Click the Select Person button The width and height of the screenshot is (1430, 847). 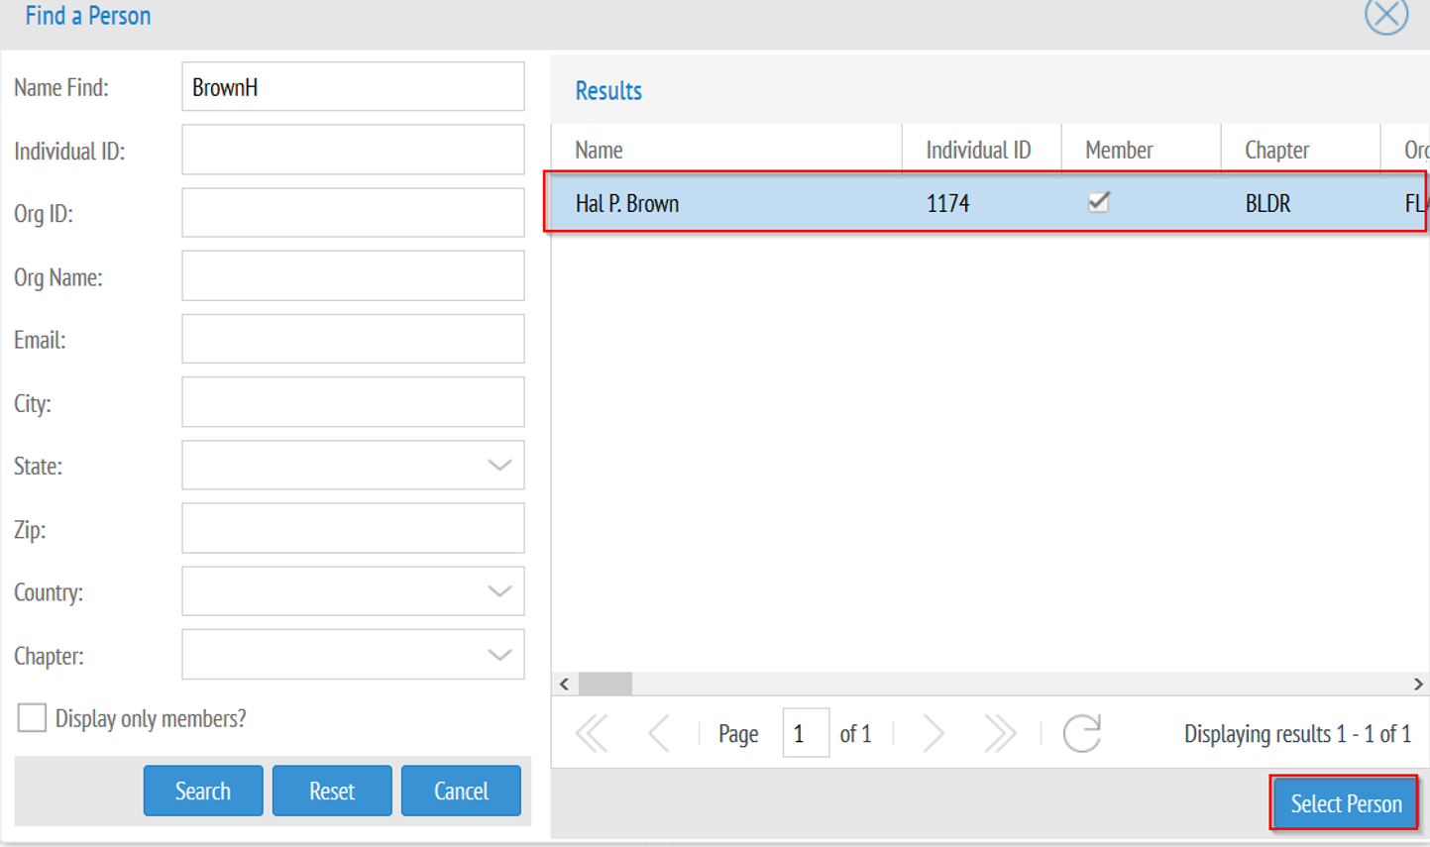[1345, 803]
